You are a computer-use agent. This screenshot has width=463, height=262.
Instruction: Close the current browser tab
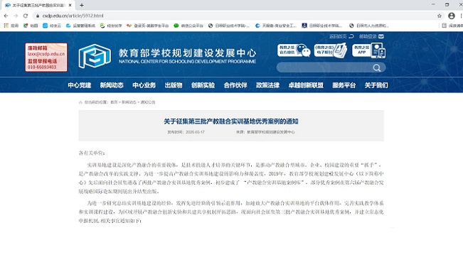70,5
